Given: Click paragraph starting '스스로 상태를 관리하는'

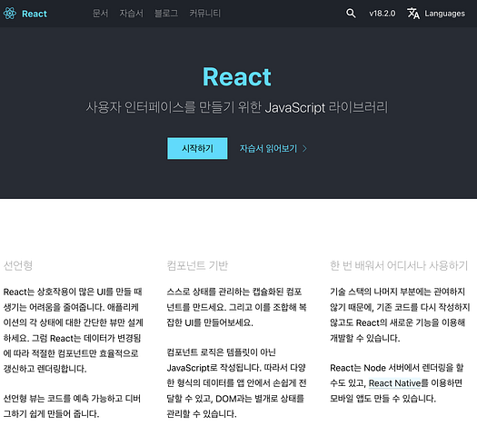Looking at the screenshot, I should [236, 307].
